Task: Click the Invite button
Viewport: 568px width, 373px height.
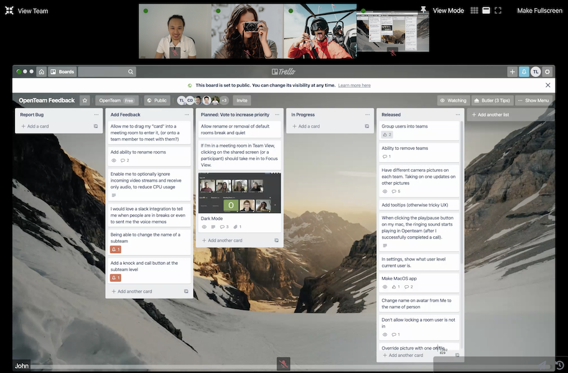Action: 242,100
